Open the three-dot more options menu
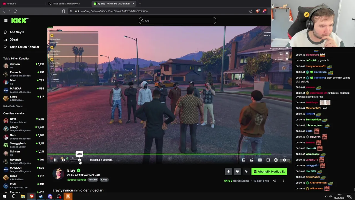Viewport: 355px width, 200px height. pyautogui.click(x=283, y=181)
